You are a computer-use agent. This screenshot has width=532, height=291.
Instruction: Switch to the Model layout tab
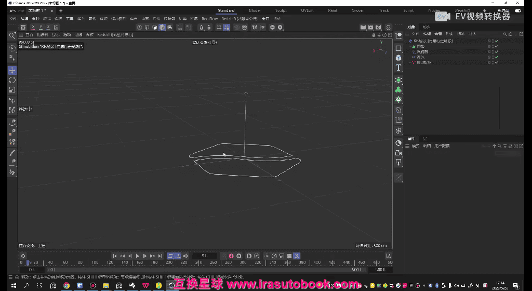pyautogui.click(x=255, y=10)
